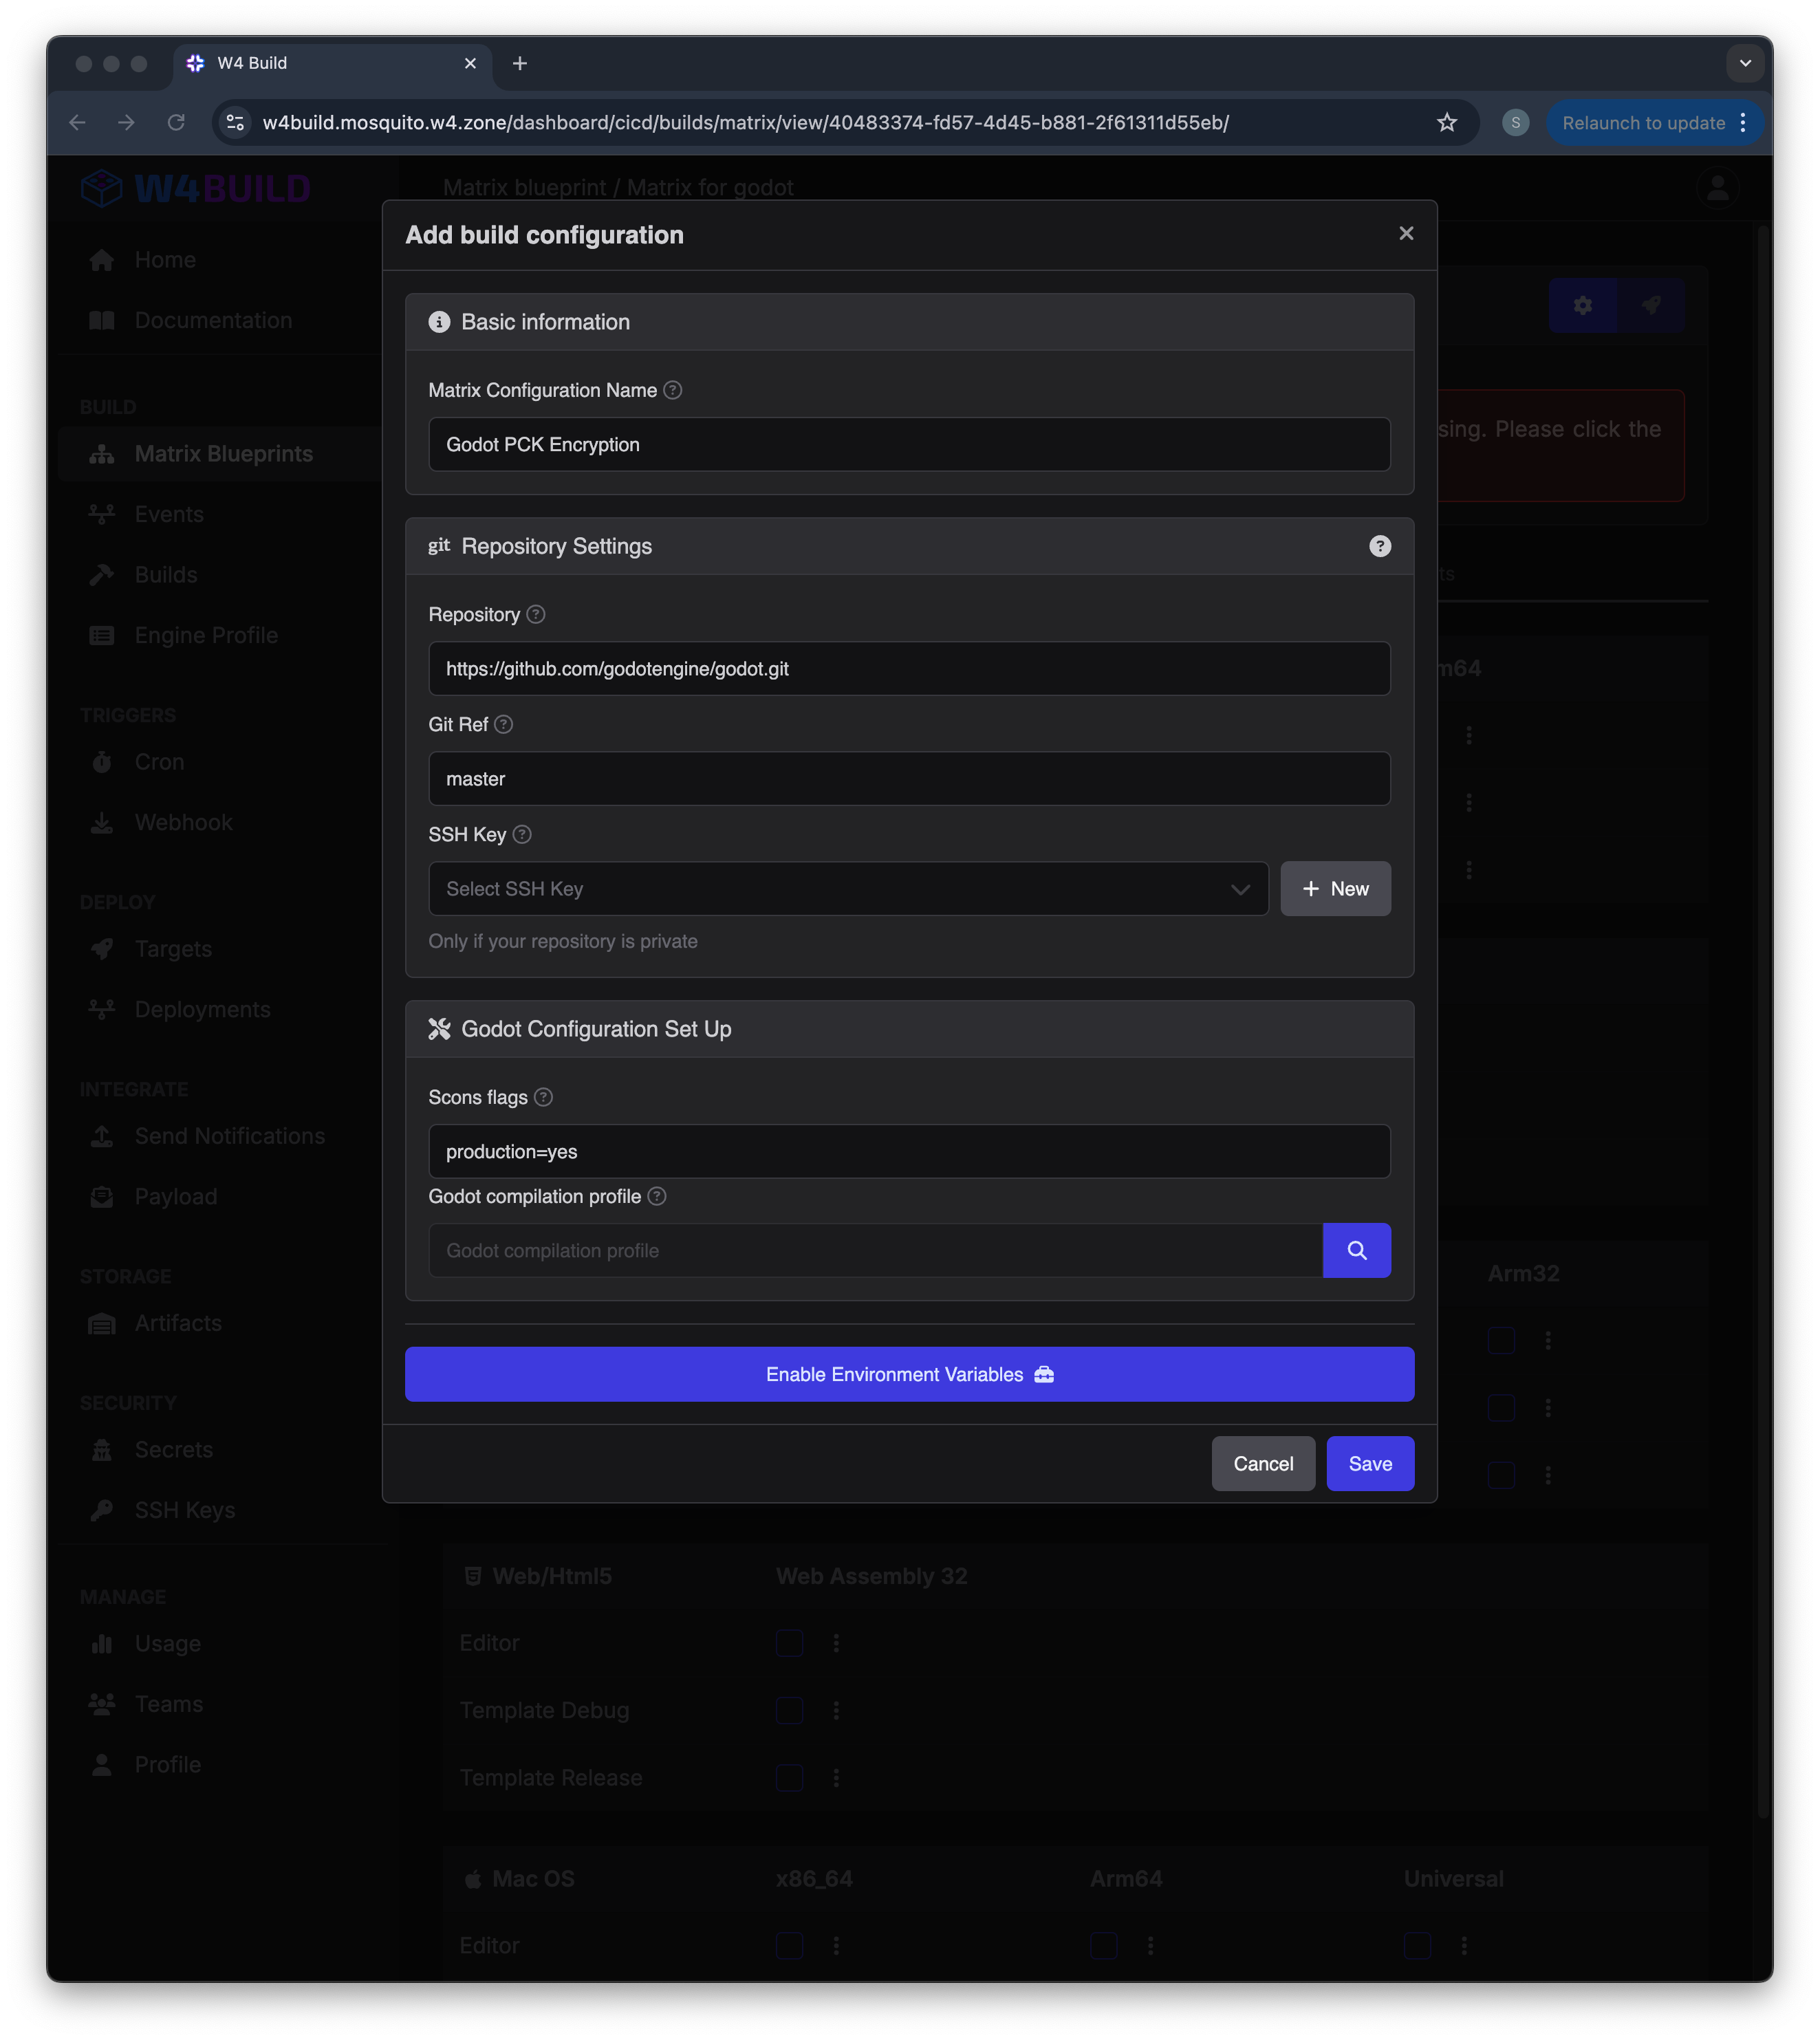Click the Webhook sidebar icon
The width and height of the screenshot is (1820, 2040).
click(x=102, y=822)
